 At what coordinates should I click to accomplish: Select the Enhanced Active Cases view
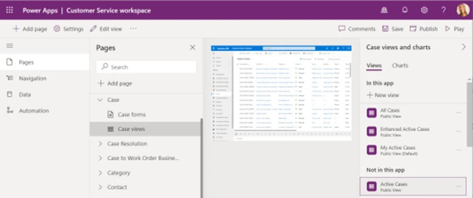tap(413, 132)
